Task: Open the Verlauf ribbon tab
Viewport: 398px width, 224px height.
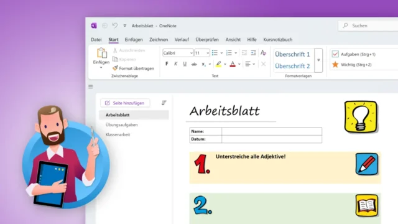Action: pyautogui.click(x=182, y=40)
